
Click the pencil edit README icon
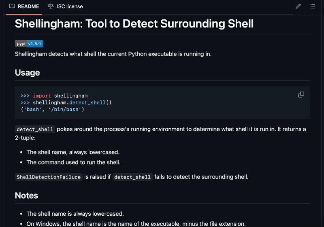tap(298, 6)
